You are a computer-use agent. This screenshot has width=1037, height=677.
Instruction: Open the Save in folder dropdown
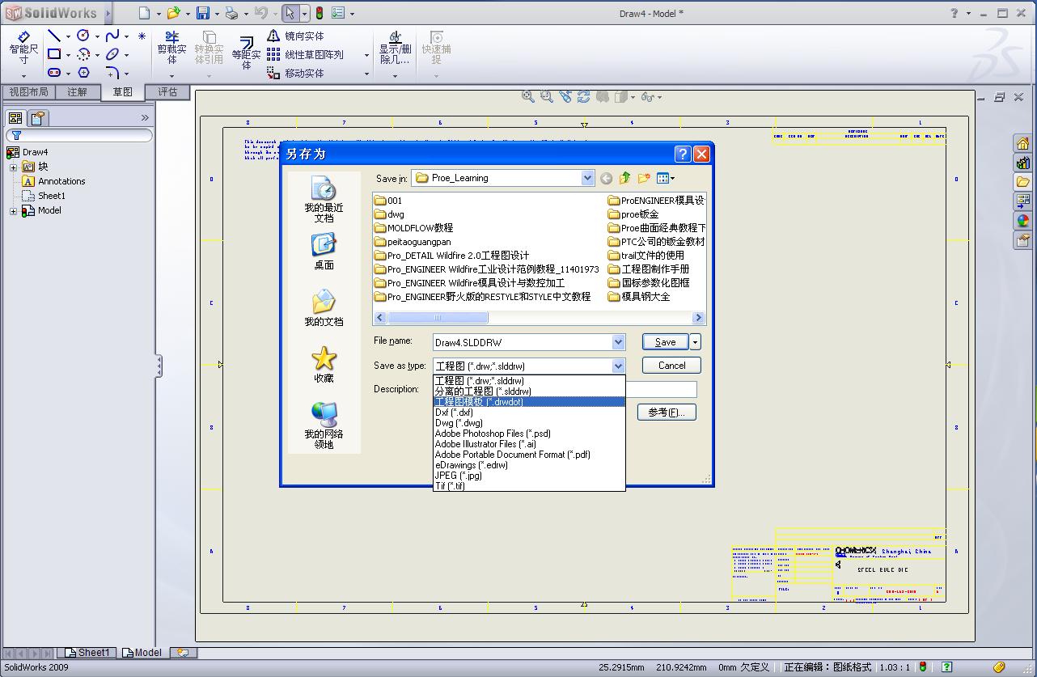coord(588,178)
